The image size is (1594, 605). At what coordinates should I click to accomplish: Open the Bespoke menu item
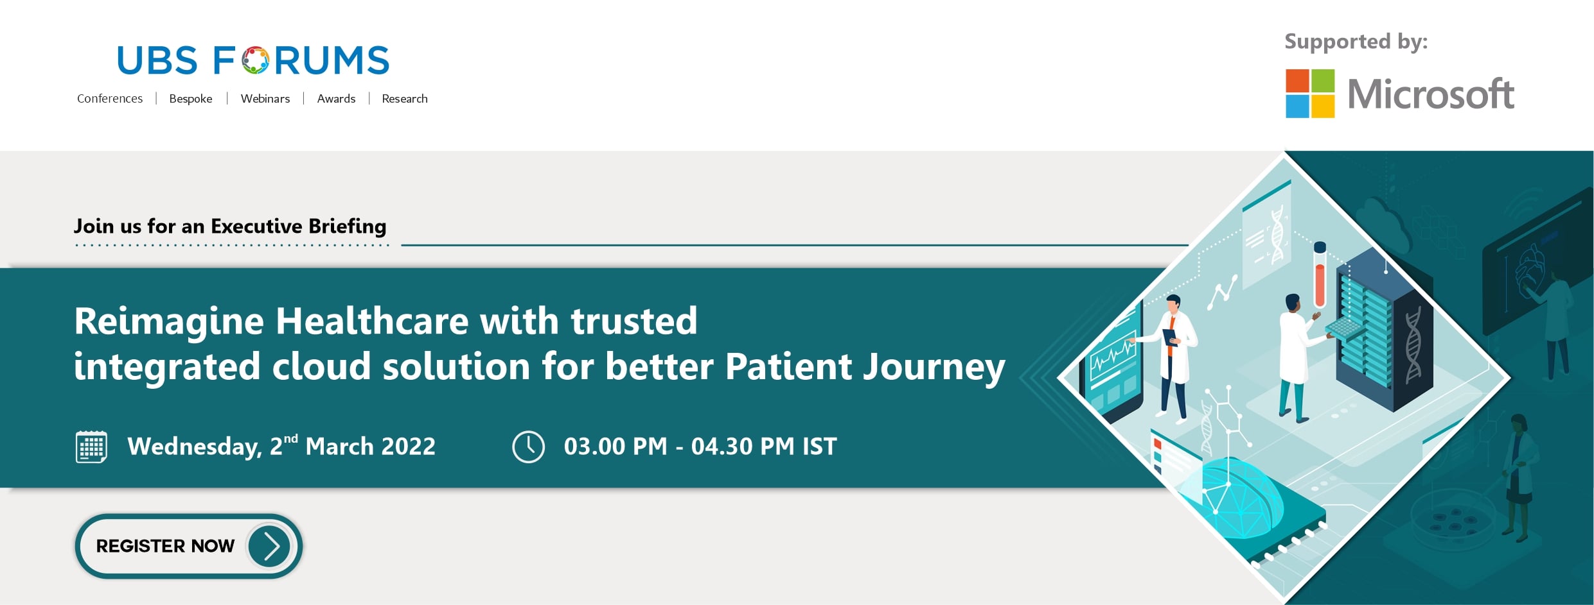[x=191, y=99]
